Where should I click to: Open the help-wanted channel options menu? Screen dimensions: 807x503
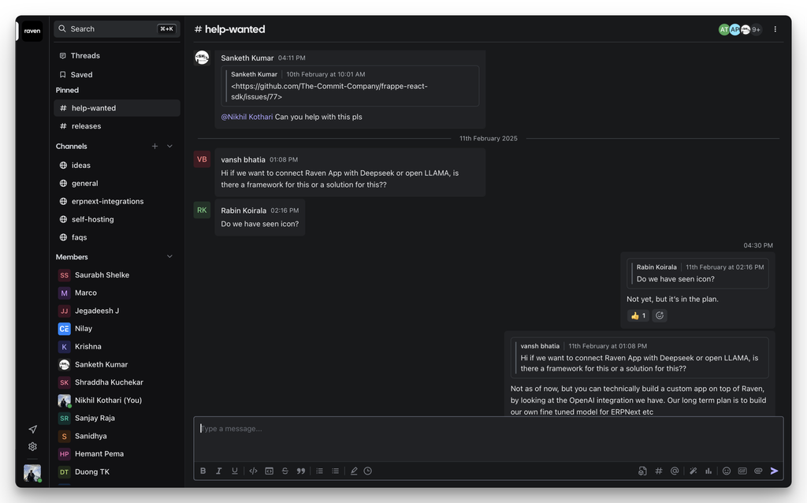click(x=775, y=28)
